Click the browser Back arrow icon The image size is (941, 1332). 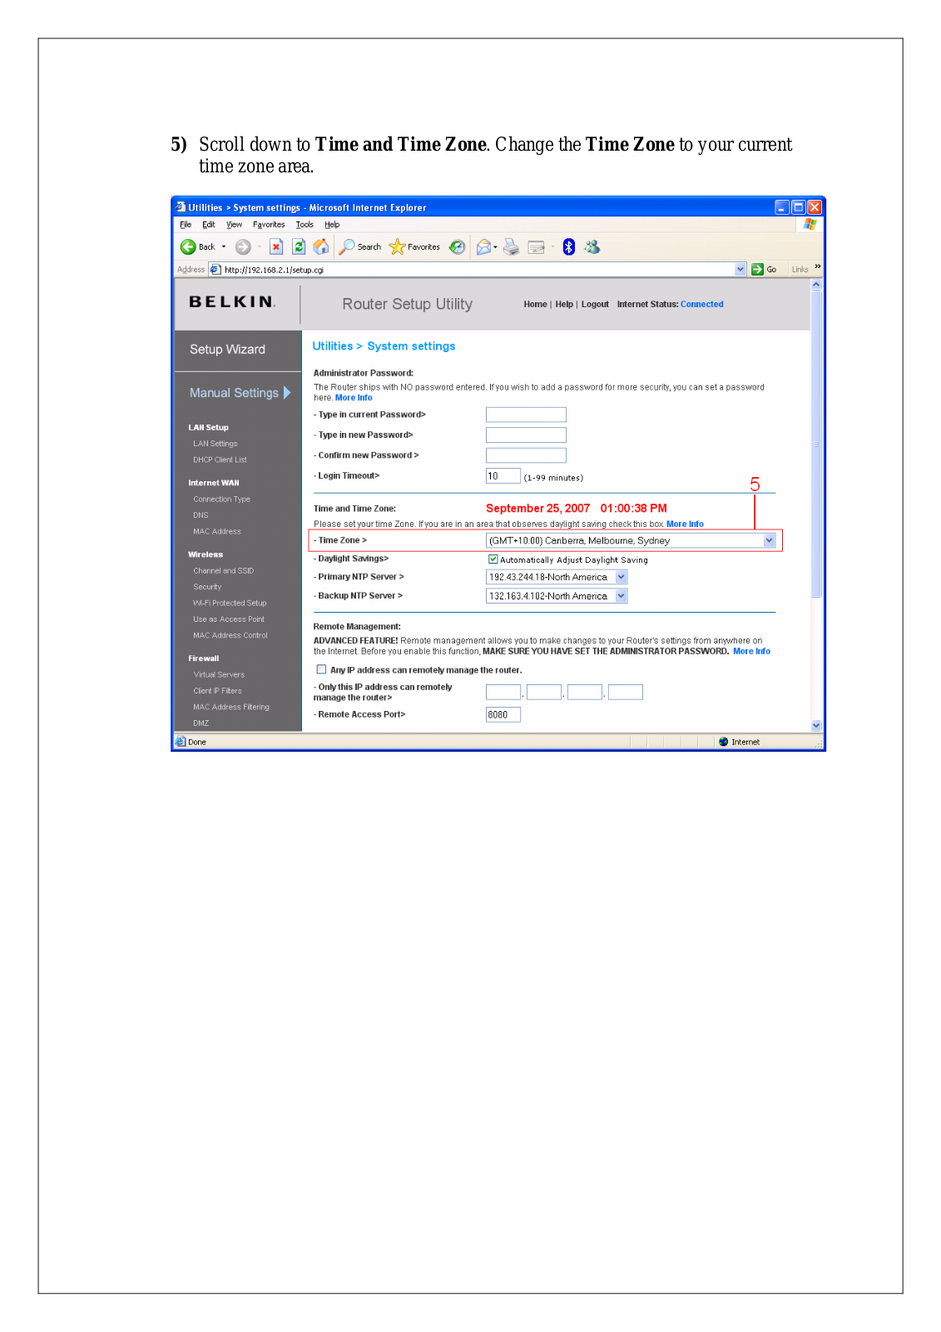pyautogui.click(x=188, y=246)
